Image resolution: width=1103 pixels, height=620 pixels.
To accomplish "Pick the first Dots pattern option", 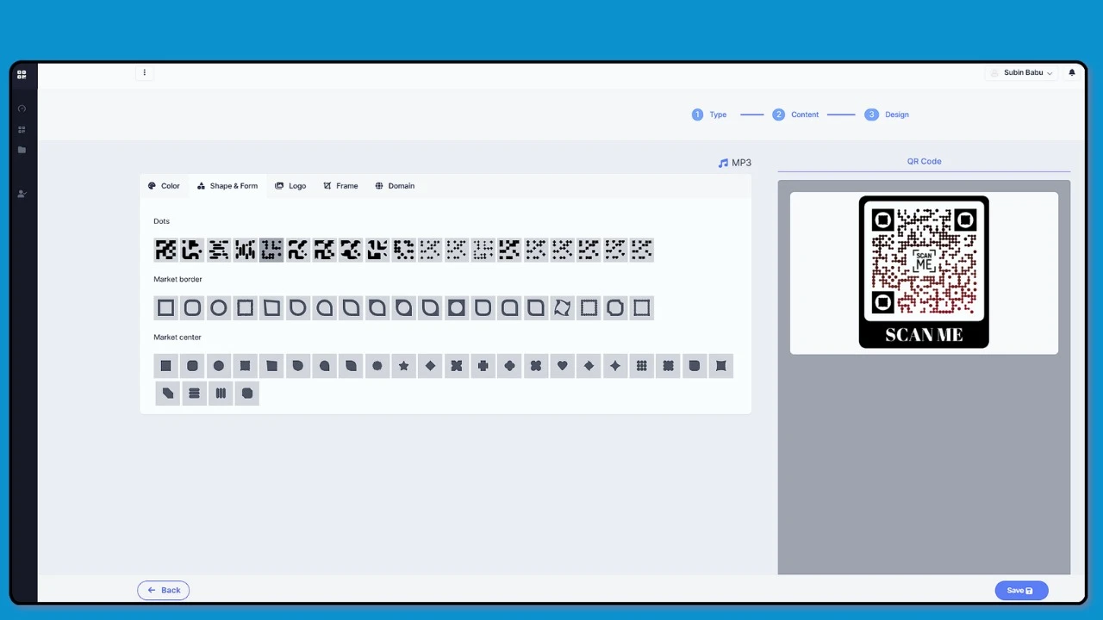I will 165,250.
